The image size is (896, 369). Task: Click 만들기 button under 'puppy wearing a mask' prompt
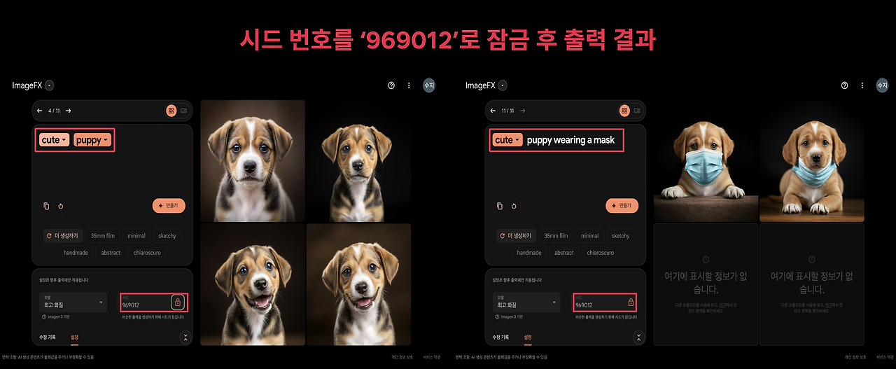click(622, 206)
